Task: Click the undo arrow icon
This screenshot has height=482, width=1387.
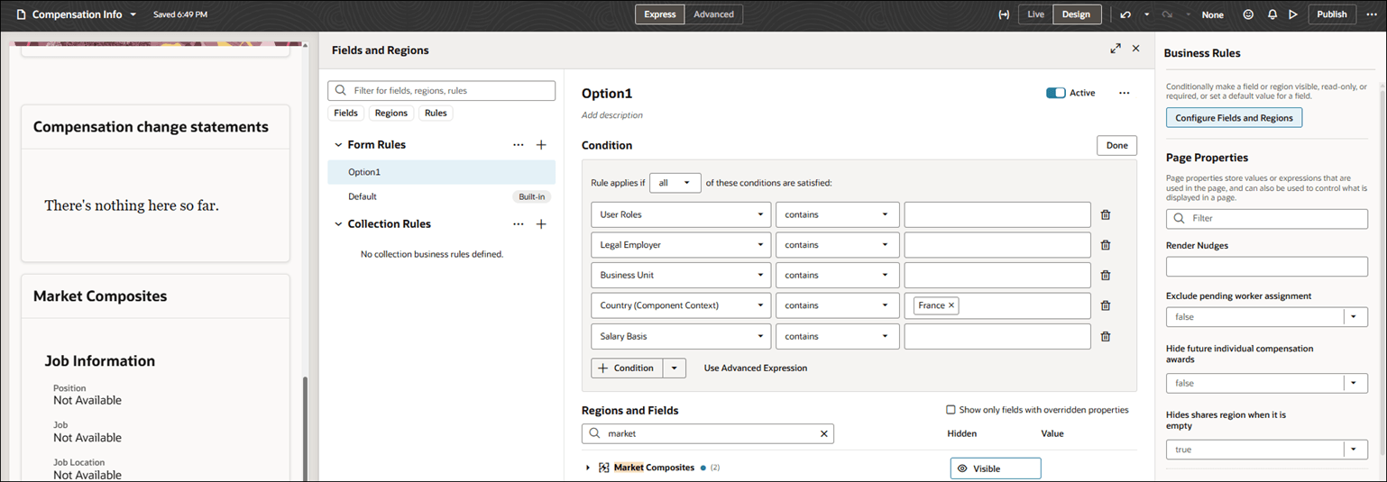Action: 1125,14
